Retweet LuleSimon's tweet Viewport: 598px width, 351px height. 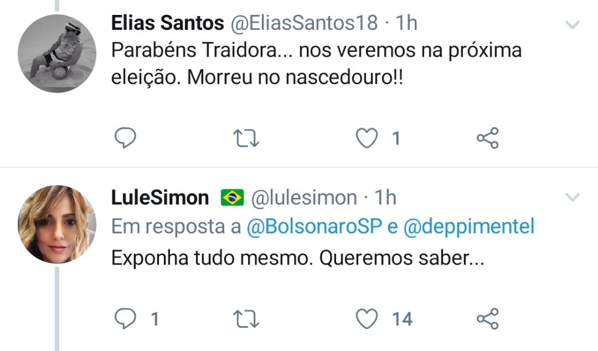click(245, 319)
